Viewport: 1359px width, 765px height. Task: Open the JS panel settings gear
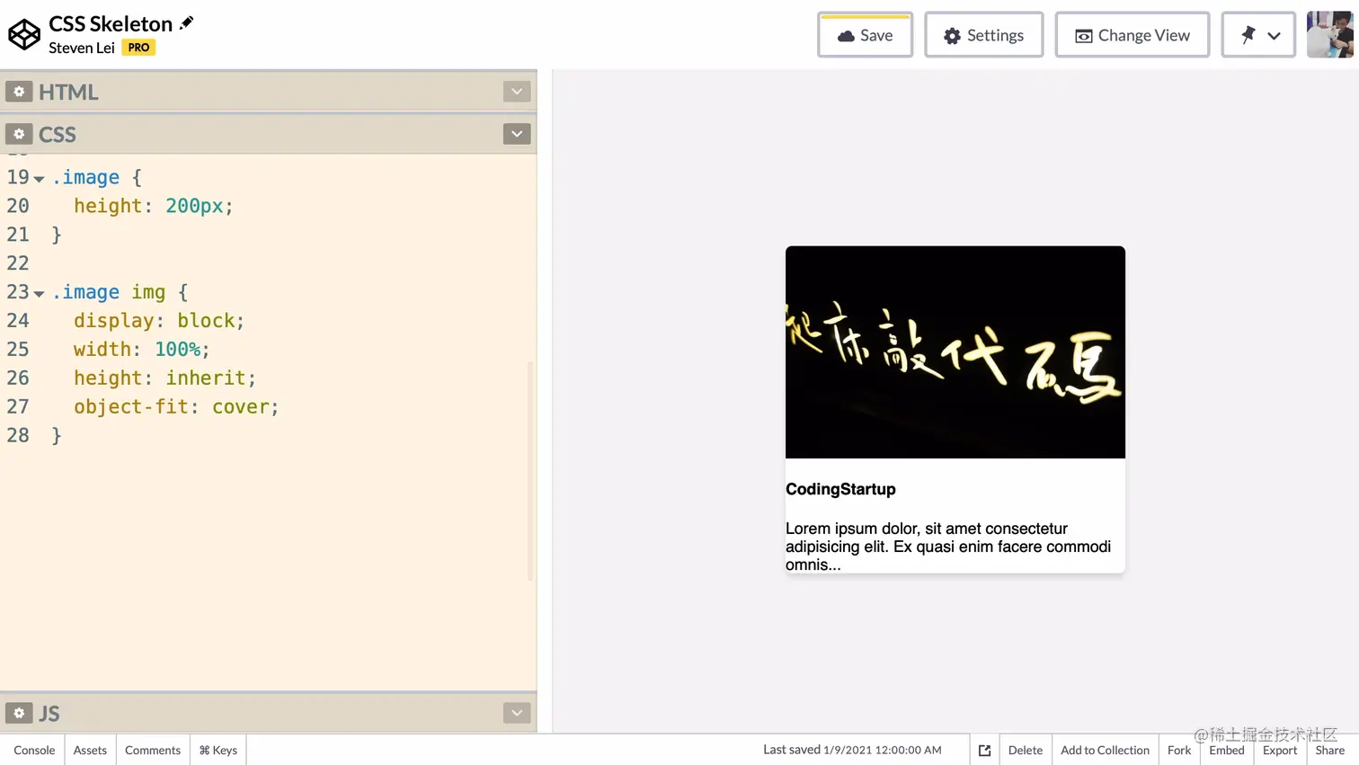(x=19, y=712)
